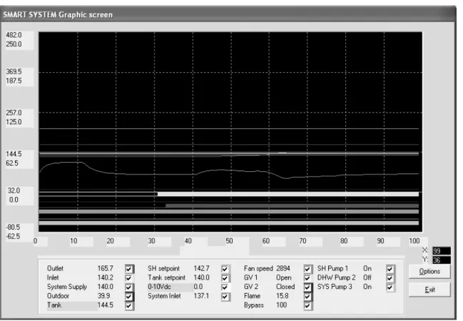Click the SYS Pump 3 label
The image size is (463, 321).
(335, 287)
